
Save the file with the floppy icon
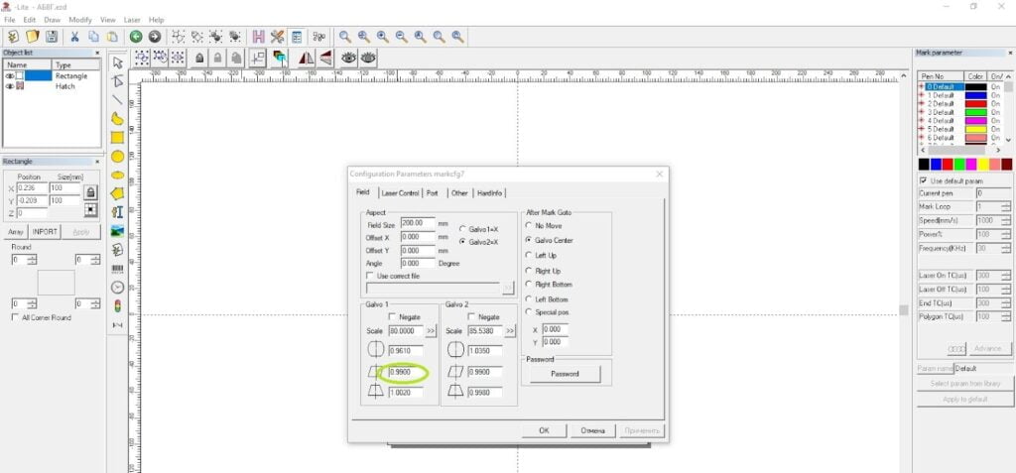click(52, 37)
